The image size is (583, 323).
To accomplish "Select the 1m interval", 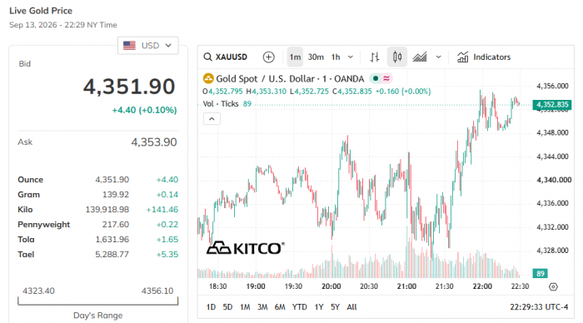I will click(295, 57).
